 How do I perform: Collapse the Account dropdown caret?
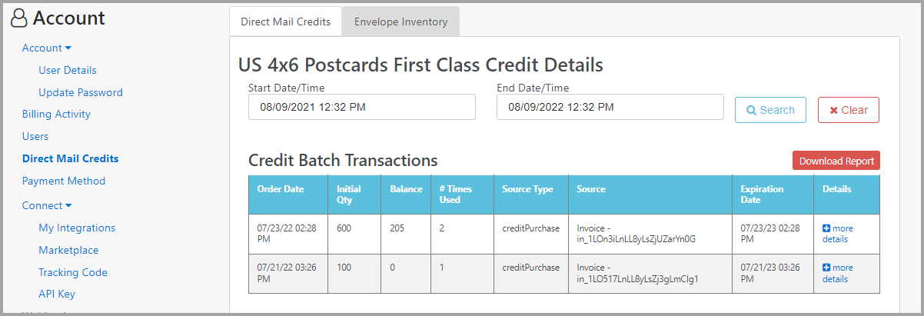click(x=68, y=48)
